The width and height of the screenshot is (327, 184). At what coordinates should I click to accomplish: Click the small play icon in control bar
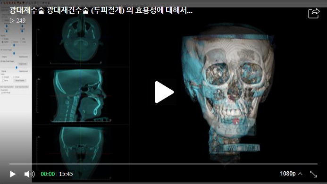click(x=13, y=174)
